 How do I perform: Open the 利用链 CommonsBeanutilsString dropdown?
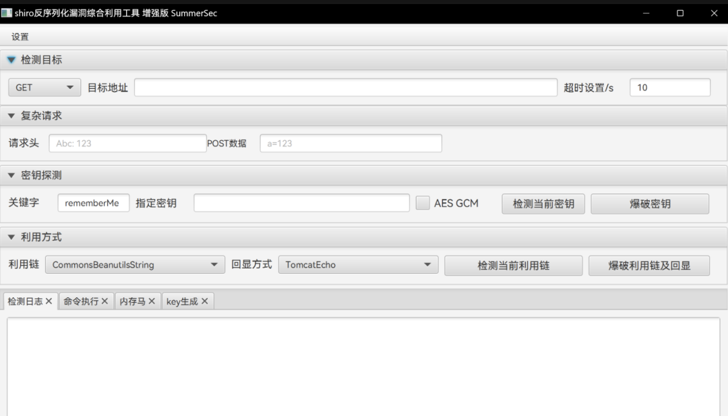[x=135, y=265]
